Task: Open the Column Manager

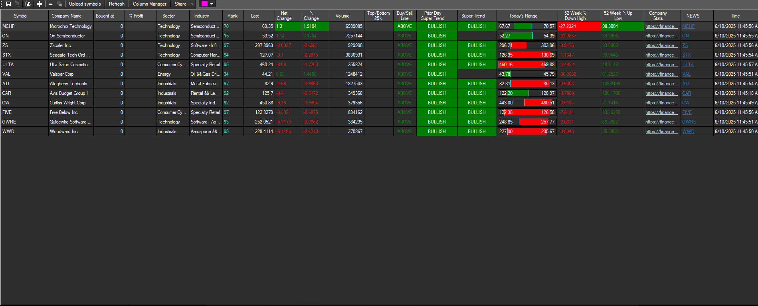Action: (x=149, y=4)
